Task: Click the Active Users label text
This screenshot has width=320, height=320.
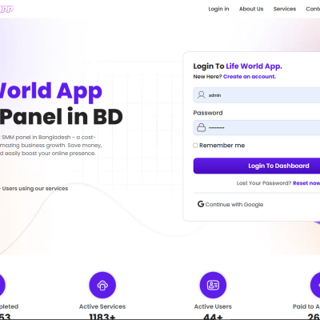Action: pos(213,306)
